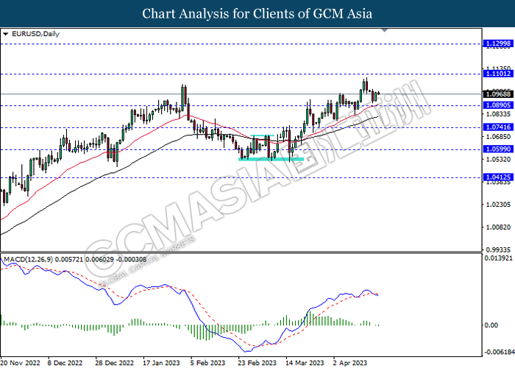Select the 1.05320 axis price value
The width and height of the screenshot is (515, 368).
[x=498, y=160]
